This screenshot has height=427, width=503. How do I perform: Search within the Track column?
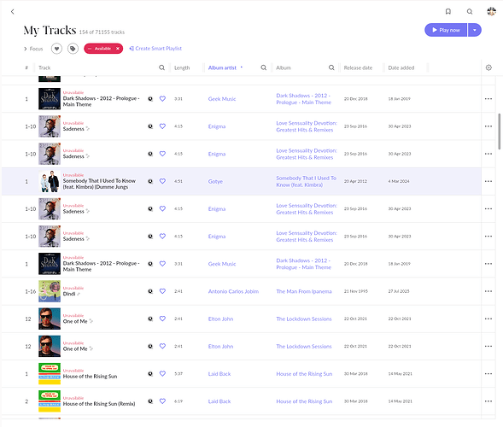pos(162,67)
